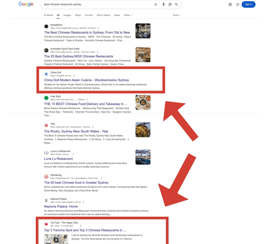Screen dimensions: 269x244
Task: Open the 'Neptune Palace: Home' link
Action: pyautogui.click(x=61, y=206)
